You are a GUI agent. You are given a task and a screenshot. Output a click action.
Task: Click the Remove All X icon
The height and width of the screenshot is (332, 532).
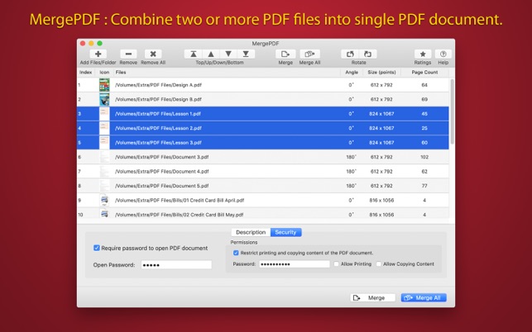point(153,54)
